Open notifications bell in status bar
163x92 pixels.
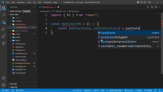pos(160,90)
